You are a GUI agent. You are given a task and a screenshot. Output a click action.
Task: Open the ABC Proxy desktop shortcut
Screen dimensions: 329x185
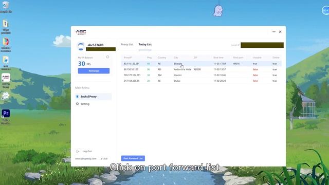click(6, 78)
